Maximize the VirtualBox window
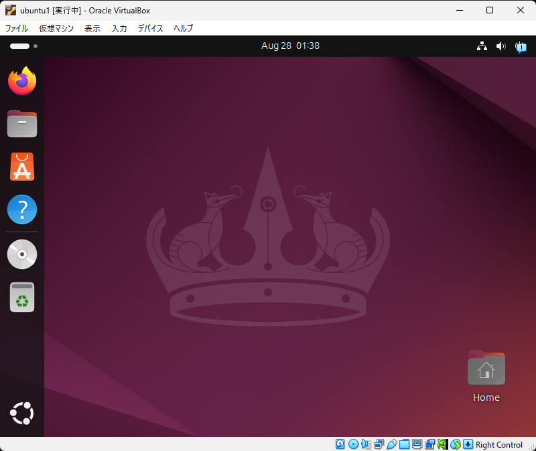The width and height of the screenshot is (536, 451). [490, 10]
